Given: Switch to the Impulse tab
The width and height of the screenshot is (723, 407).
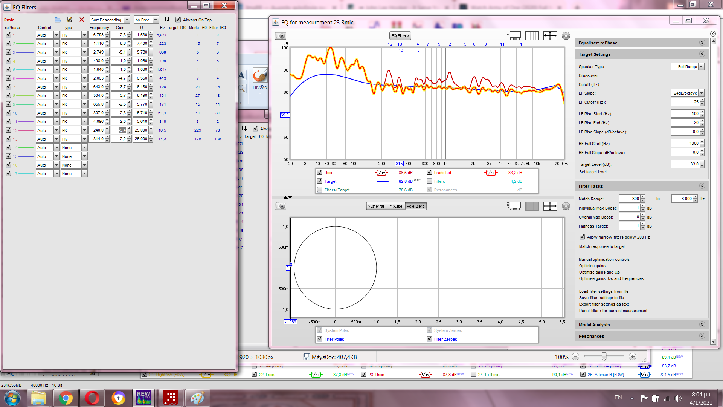Looking at the screenshot, I should [x=395, y=206].
